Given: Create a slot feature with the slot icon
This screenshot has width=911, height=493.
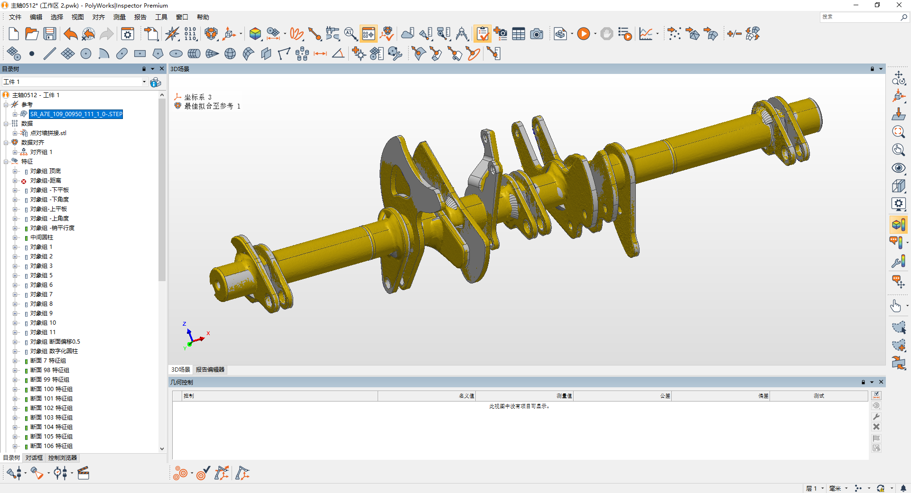Looking at the screenshot, I should [x=122, y=54].
